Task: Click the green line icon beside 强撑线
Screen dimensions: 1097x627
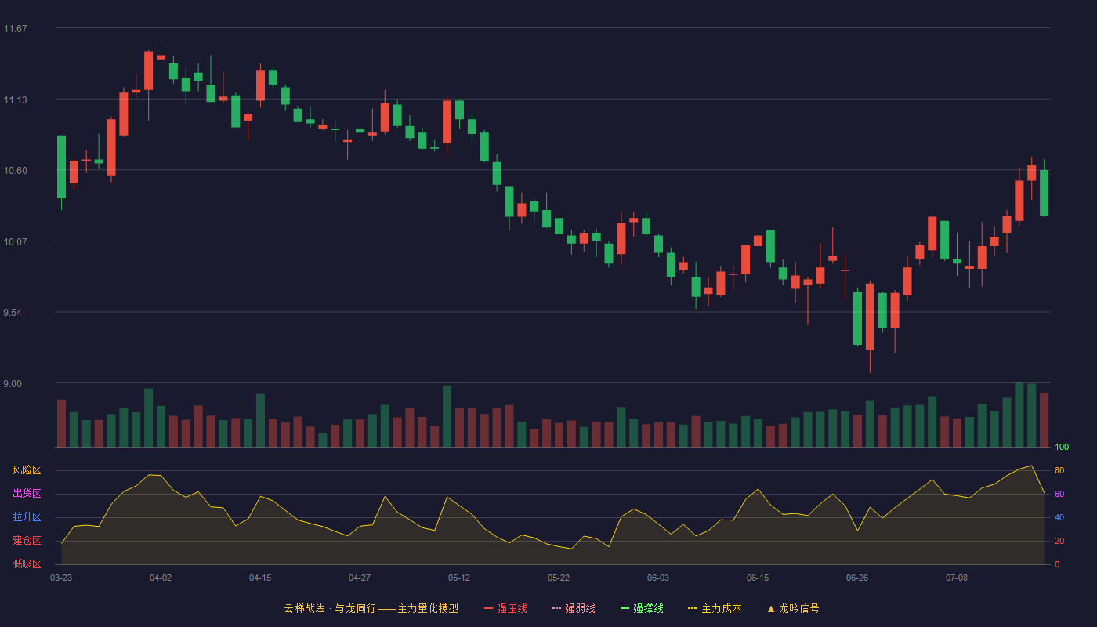Action: point(625,608)
